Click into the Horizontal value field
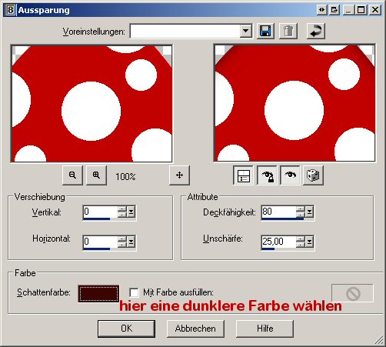 pos(100,242)
